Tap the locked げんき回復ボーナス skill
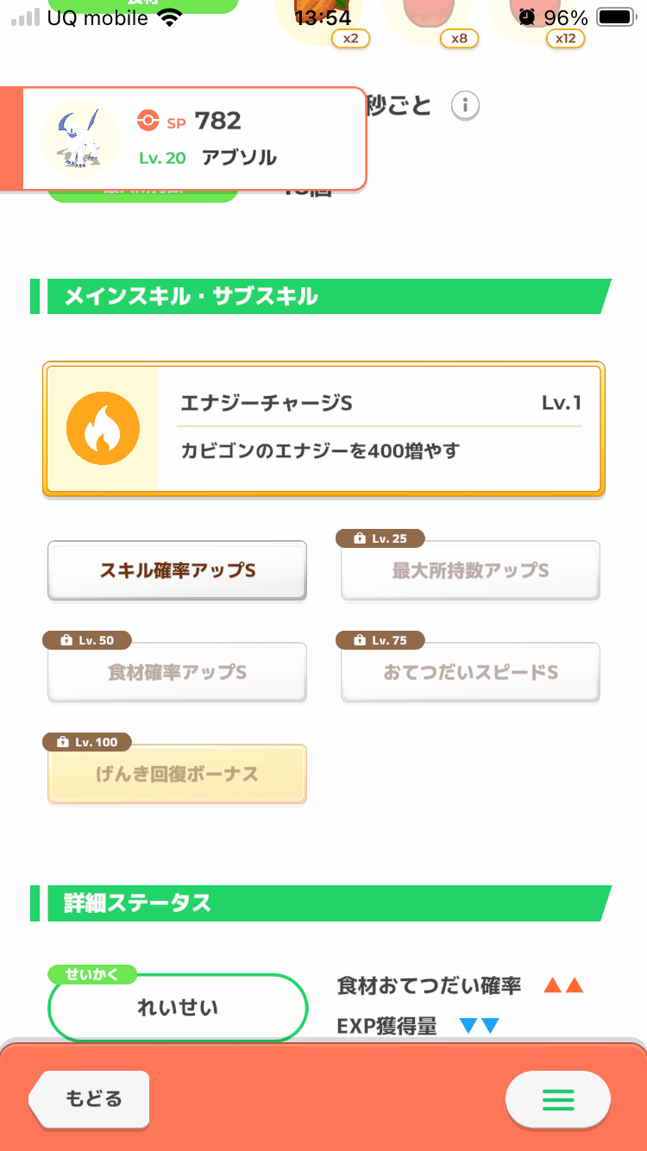The height and width of the screenshot is (1151, 647). tap(177, 775)
